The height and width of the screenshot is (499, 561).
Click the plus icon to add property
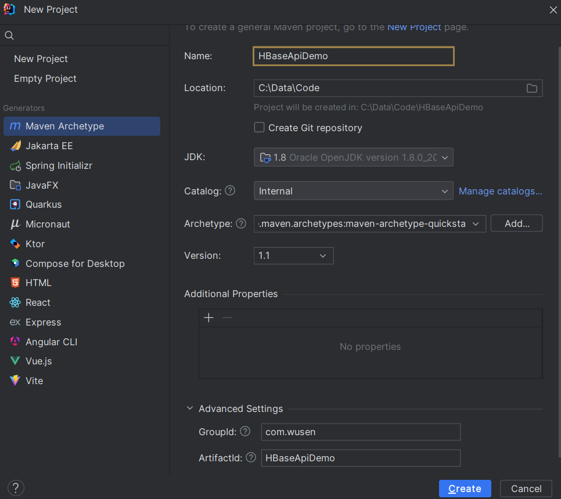[x=209, y=317]
